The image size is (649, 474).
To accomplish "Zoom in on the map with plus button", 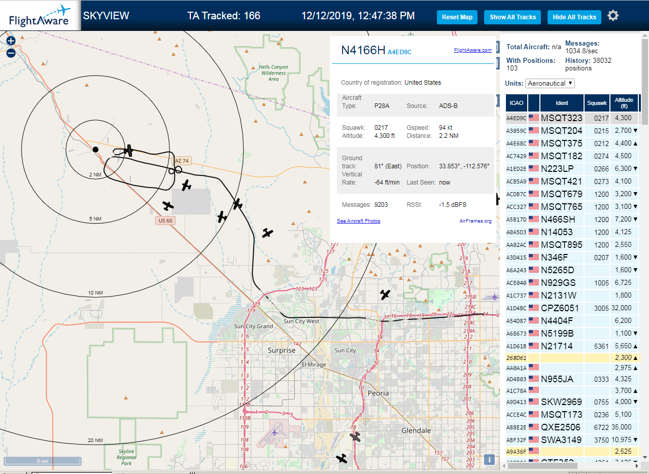I will (11, 41).
